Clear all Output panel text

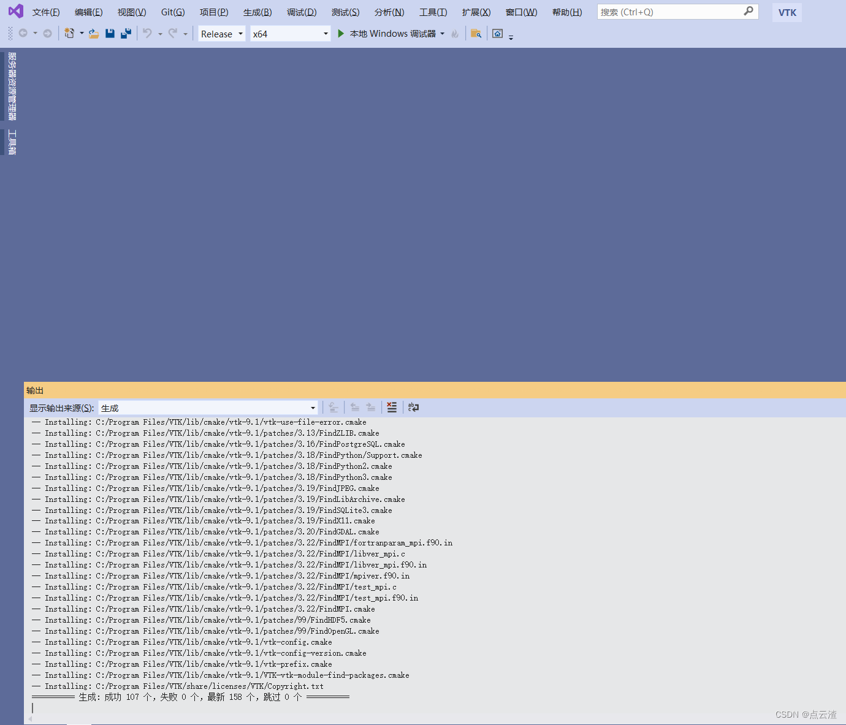point(392,408)
